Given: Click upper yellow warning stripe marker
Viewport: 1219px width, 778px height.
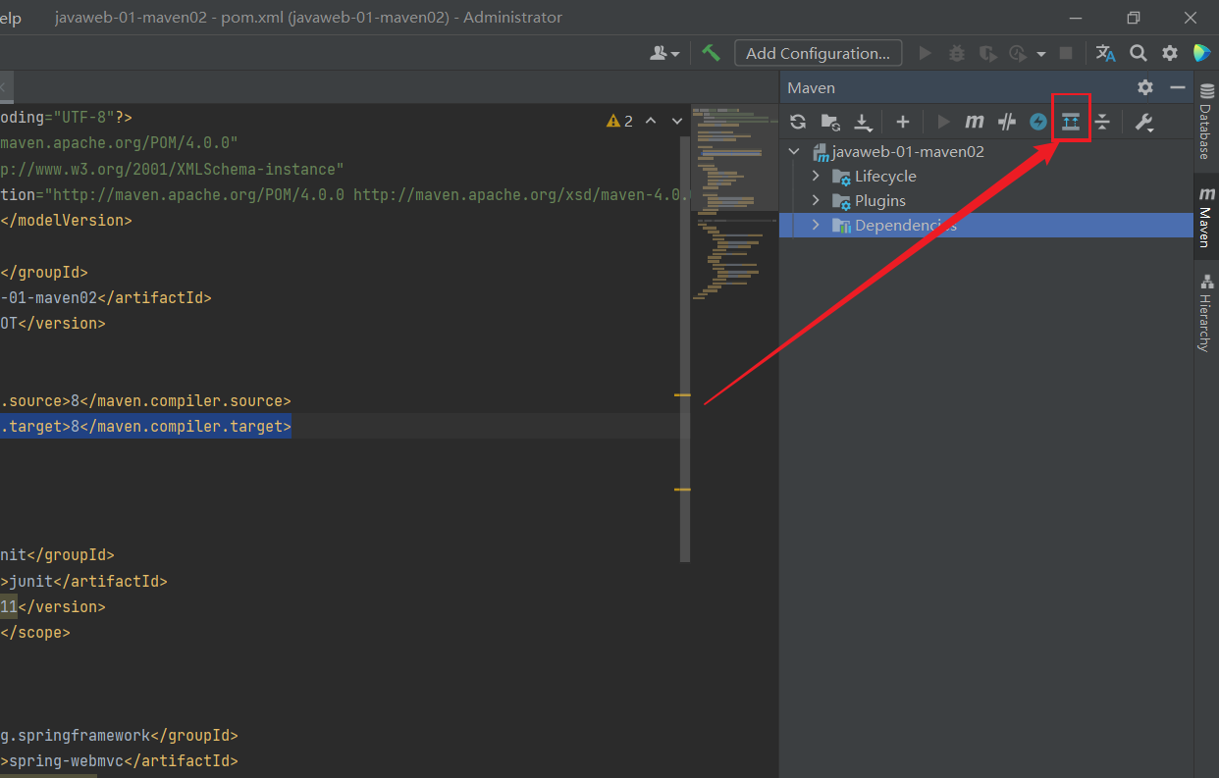Looking at the screenshot, I should (682, 394).
